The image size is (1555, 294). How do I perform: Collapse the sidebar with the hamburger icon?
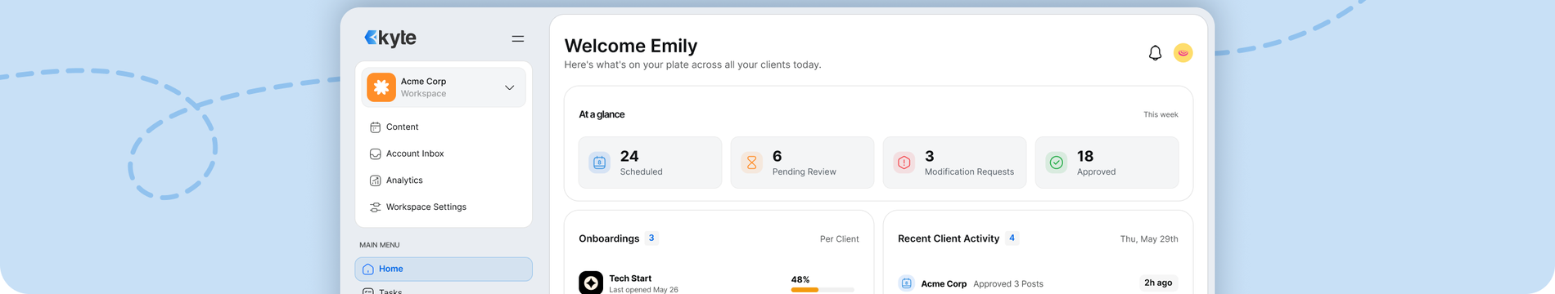[518, 38]
